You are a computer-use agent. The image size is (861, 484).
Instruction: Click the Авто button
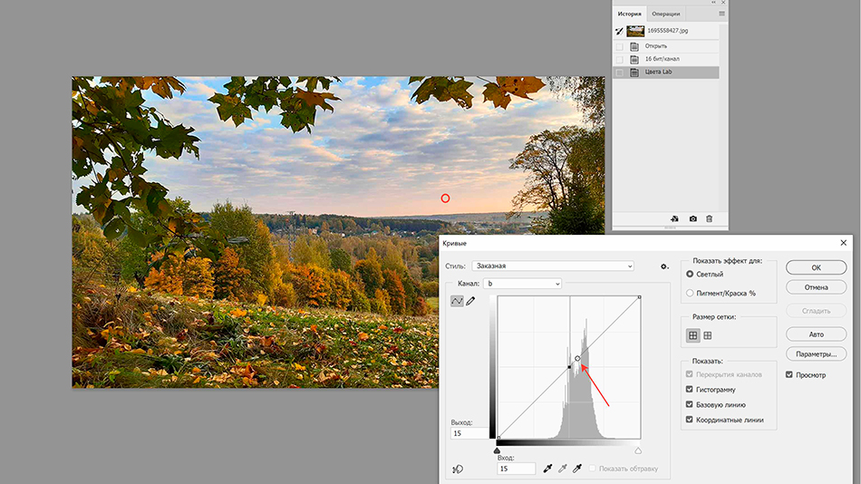(x=816, y=334)
